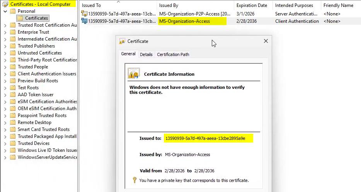
Task: Click the Client Authentication Issuers folder icon
Action: (x=13, y=74)
